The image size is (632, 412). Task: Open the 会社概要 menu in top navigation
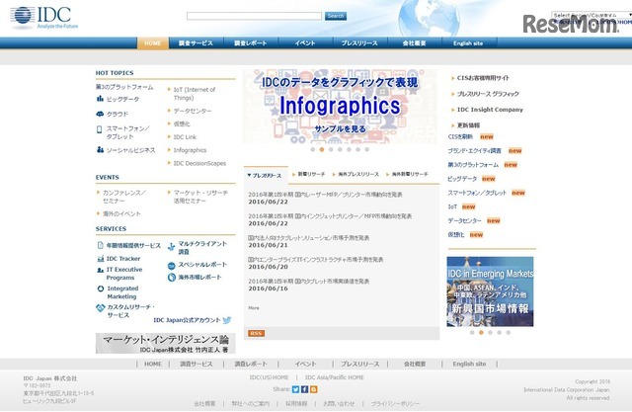(415, 43)
